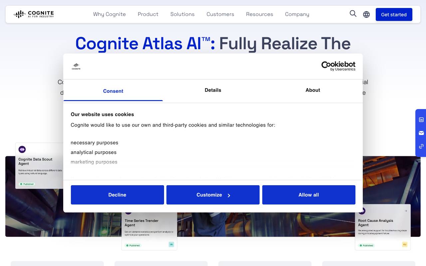
Task: Open the Customers menu
Action: (220, 14)
